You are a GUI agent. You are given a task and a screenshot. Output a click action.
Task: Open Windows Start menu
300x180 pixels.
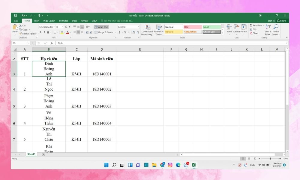(x=106, y=165)
